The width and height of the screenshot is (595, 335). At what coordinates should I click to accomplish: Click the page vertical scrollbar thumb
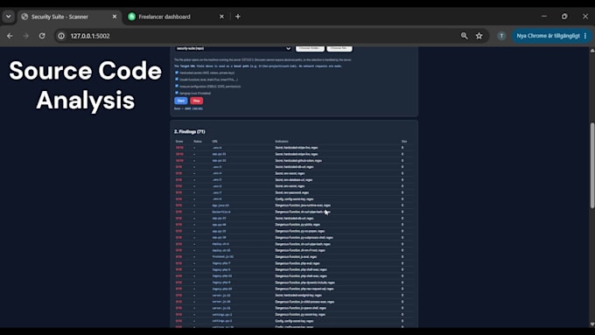592,165
